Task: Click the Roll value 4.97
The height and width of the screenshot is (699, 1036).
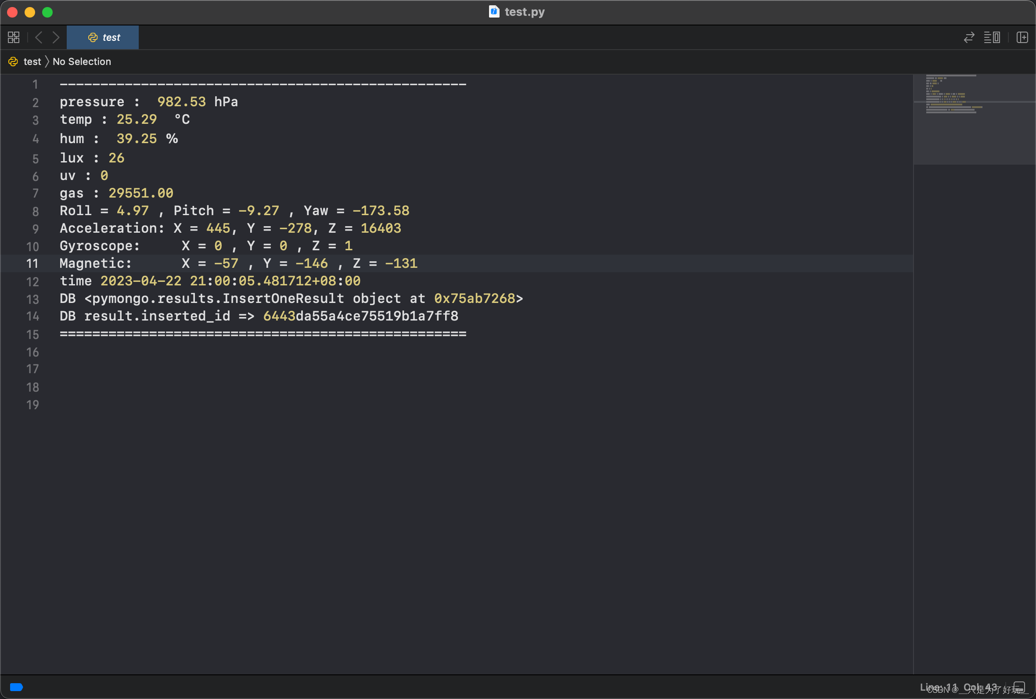Action: [132, 210]
